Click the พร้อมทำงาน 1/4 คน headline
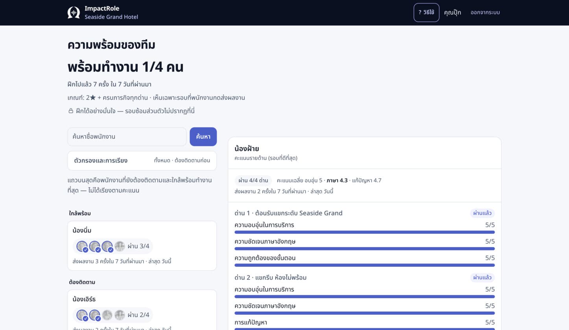This screenshot has height=330, width=569. click(x=125, y=67)
